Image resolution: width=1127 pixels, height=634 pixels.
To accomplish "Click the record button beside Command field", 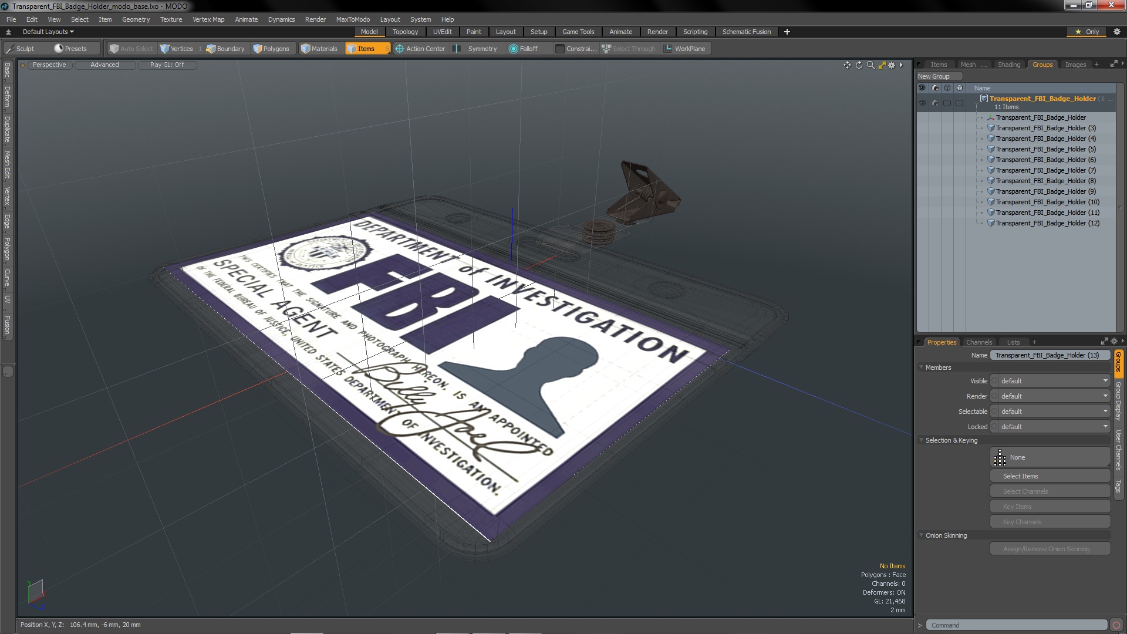I will coord(1116,625).
